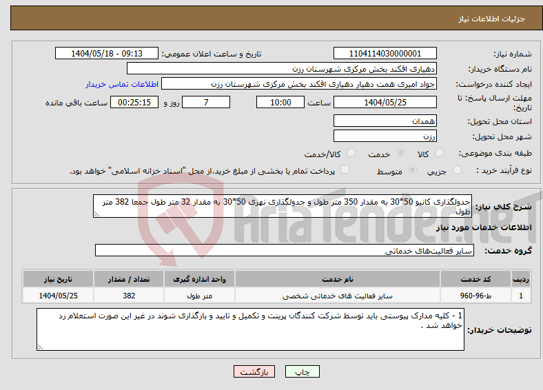Click the بازگشت (back) button
The width and height of the screenshot is (543, 390).
tap(254, 371)
